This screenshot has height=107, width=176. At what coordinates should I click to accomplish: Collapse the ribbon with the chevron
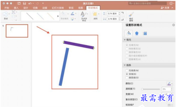173,8
